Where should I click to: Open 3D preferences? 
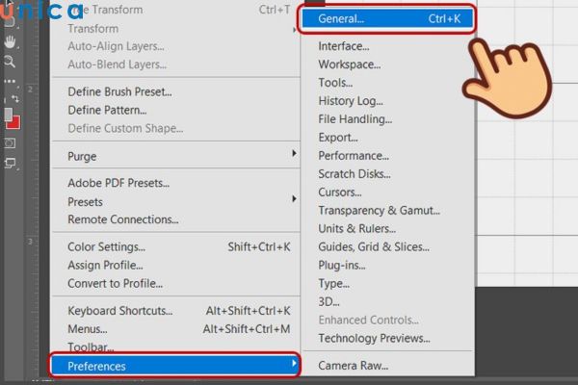point(387,301)
